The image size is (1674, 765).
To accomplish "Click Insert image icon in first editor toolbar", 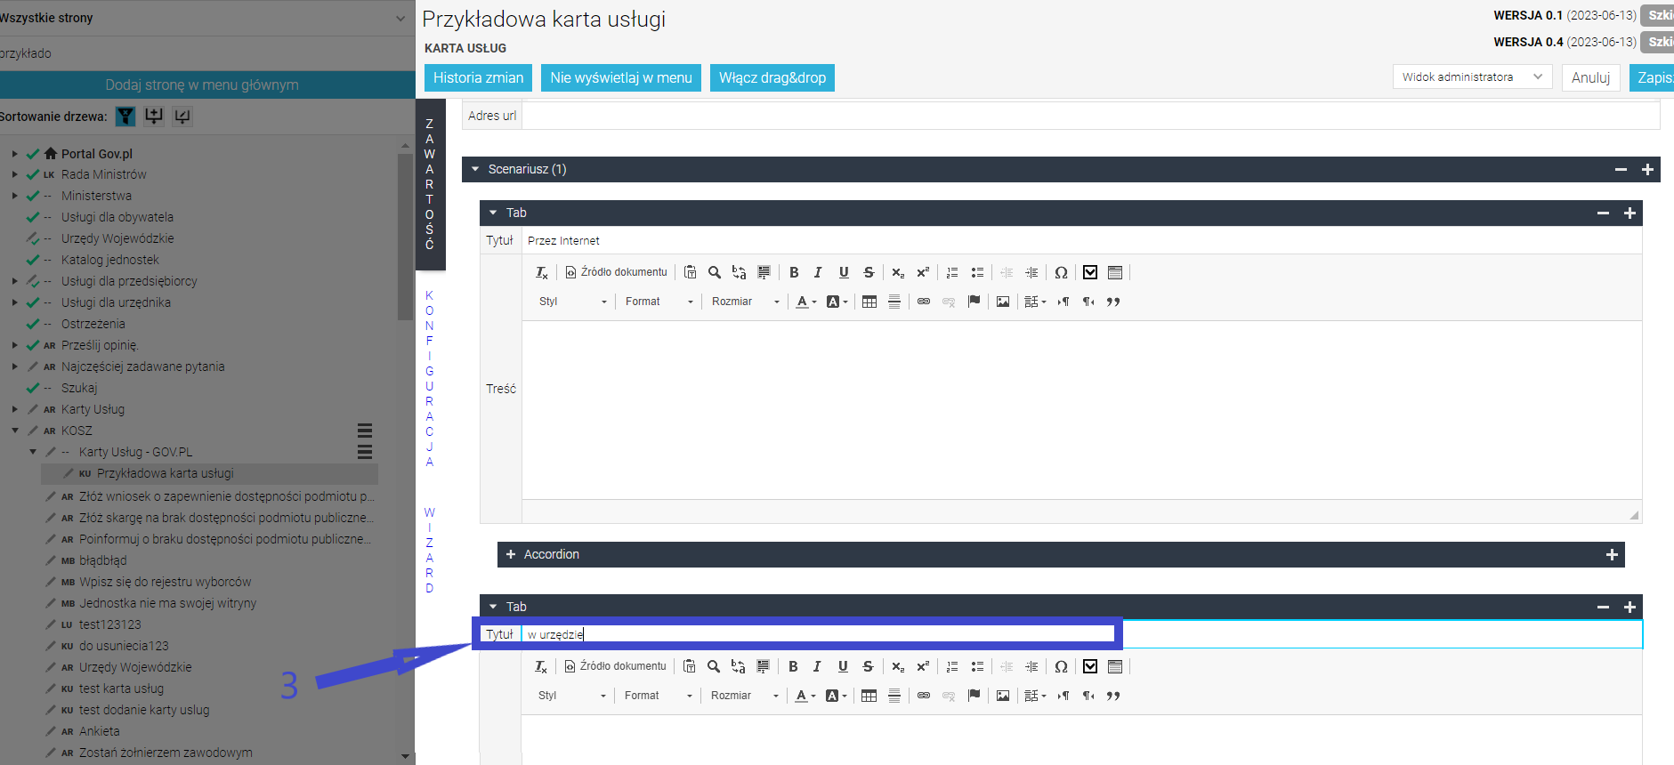I will point(1003,302).
